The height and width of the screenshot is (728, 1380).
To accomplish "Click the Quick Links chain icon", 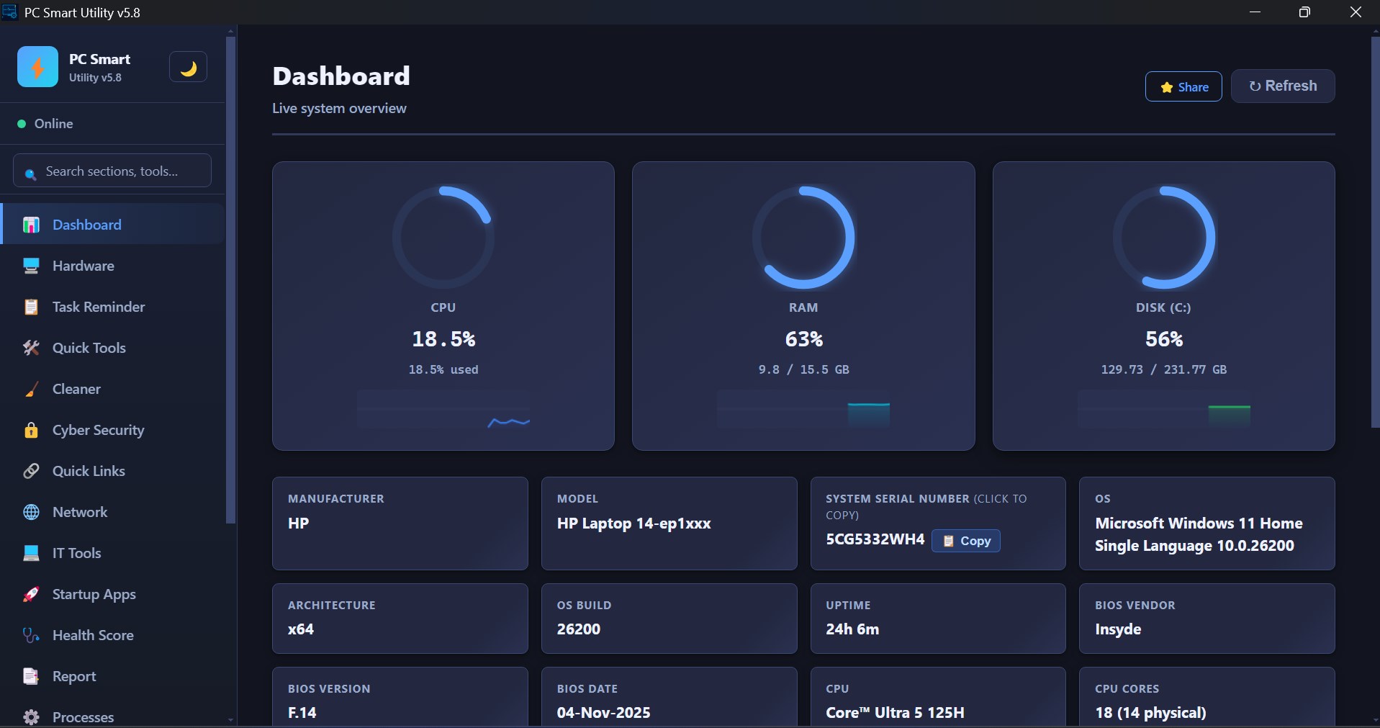I will [31, 471].
